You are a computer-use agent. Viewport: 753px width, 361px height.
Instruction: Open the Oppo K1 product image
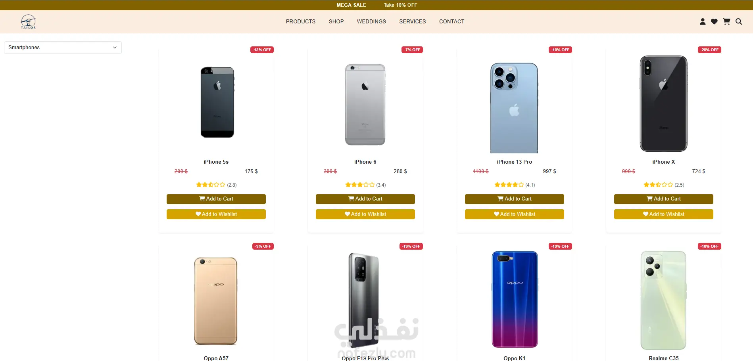click(515, 300)
